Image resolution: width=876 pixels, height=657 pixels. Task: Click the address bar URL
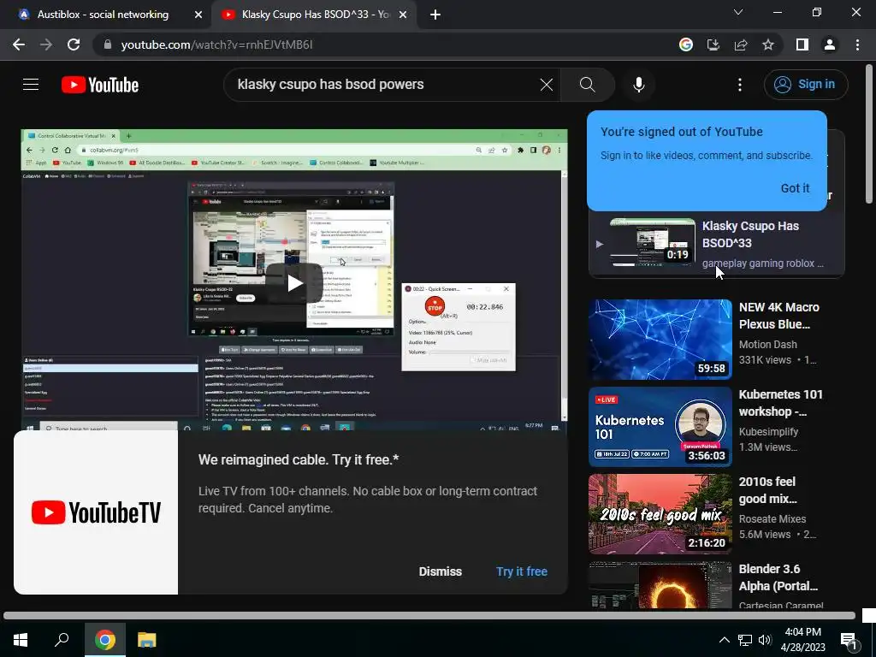click(216, 44)
